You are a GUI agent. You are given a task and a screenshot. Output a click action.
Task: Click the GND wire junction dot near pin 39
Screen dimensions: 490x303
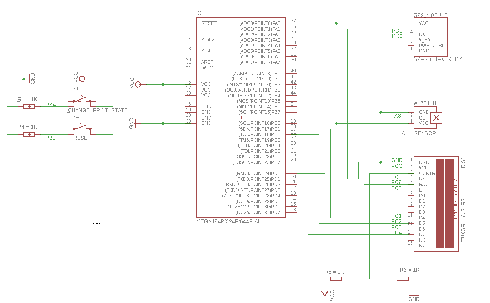click(x=163, y=123)
